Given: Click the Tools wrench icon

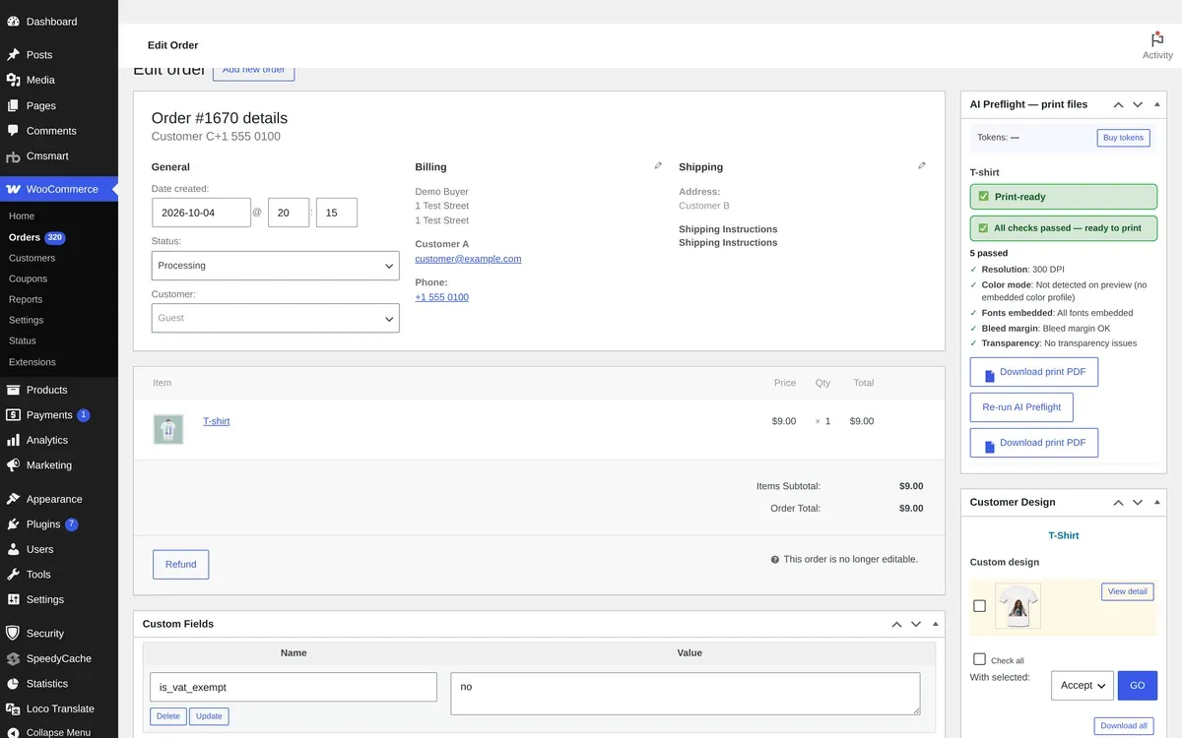Looking at the screenshot, I should [13, 574].
